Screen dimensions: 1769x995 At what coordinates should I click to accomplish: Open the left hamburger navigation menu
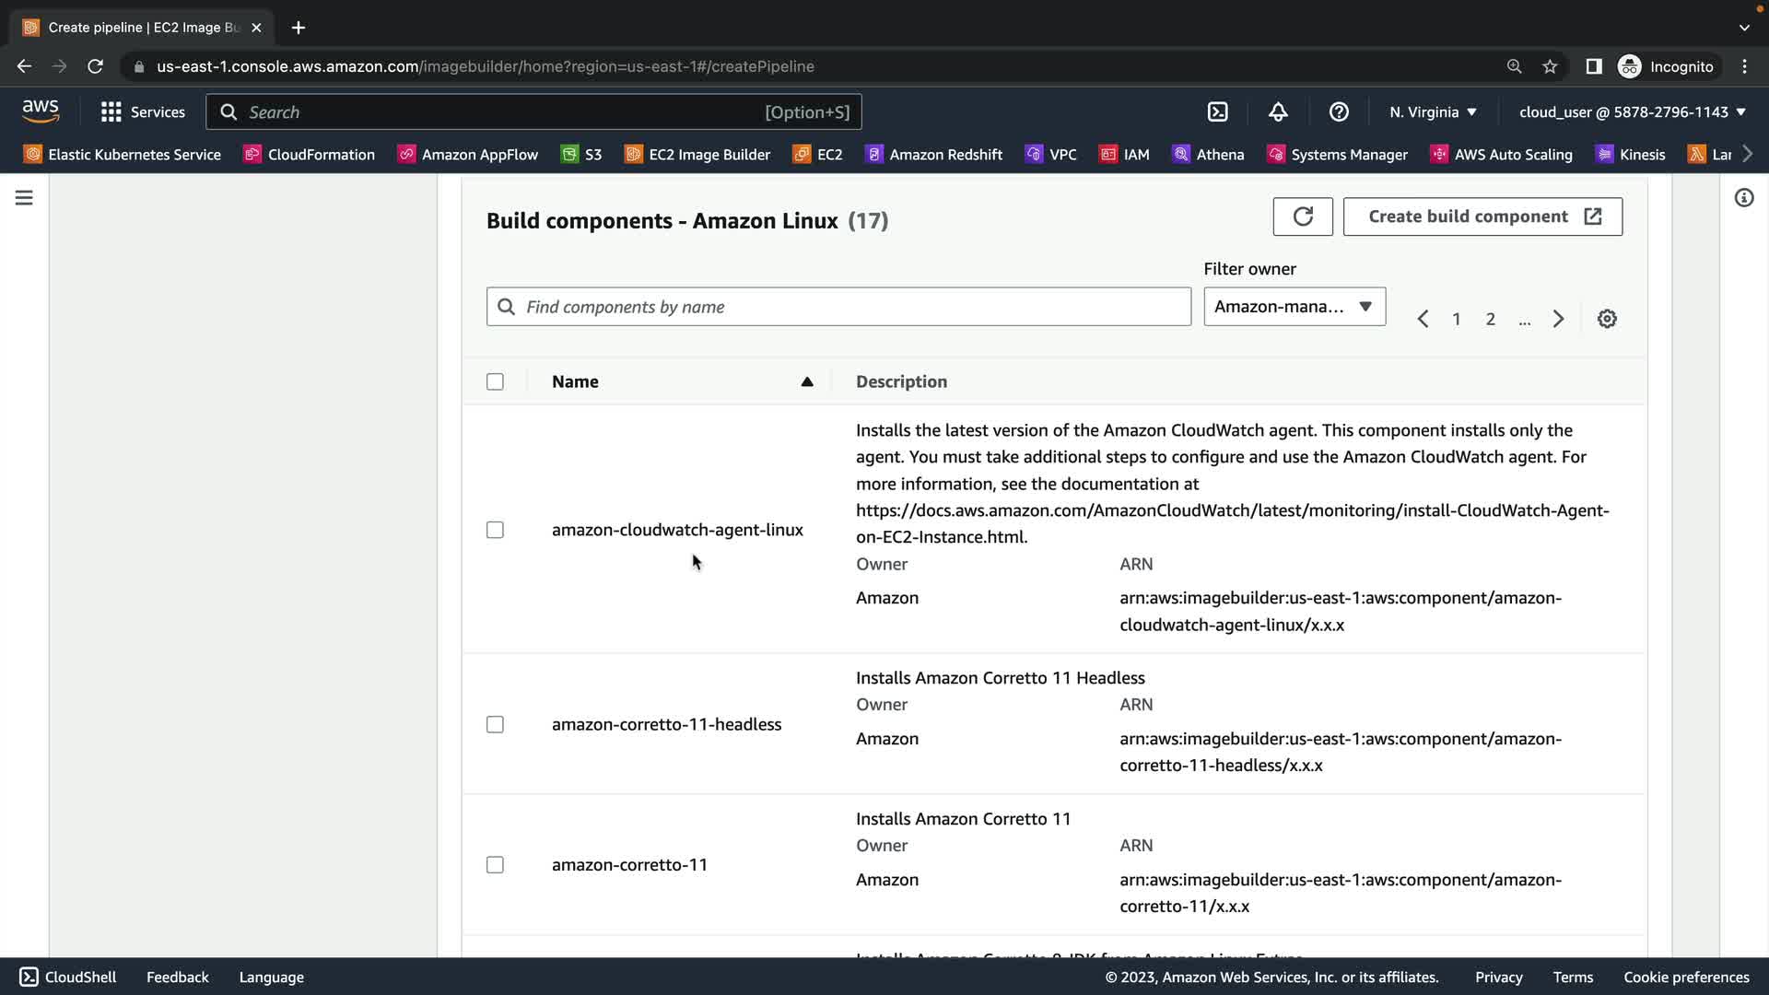(x=24, y=198)
